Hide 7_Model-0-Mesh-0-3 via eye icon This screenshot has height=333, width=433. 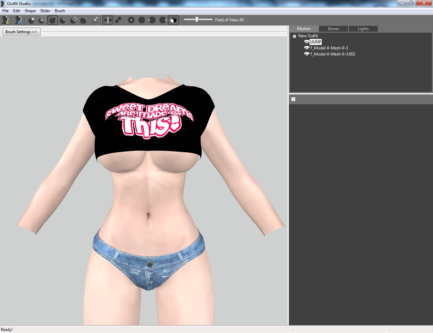(306, 48)
